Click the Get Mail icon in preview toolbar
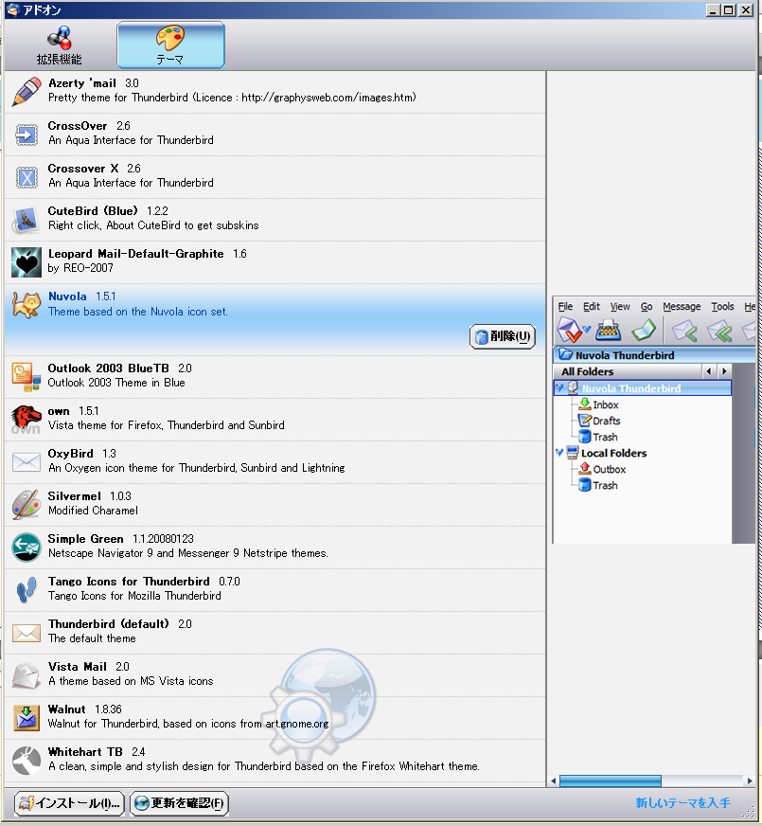The height and width of the screenshot is (826, 762). (x=571, y=331)
